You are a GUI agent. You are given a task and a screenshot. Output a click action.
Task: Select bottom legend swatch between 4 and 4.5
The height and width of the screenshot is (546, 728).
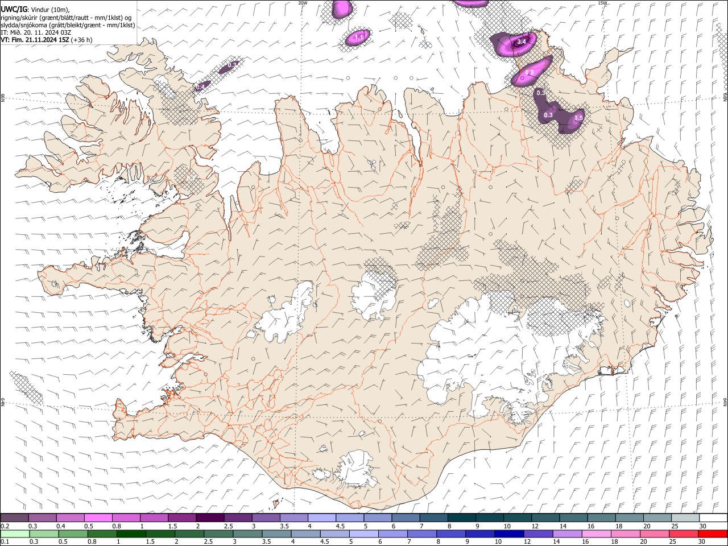305,533
